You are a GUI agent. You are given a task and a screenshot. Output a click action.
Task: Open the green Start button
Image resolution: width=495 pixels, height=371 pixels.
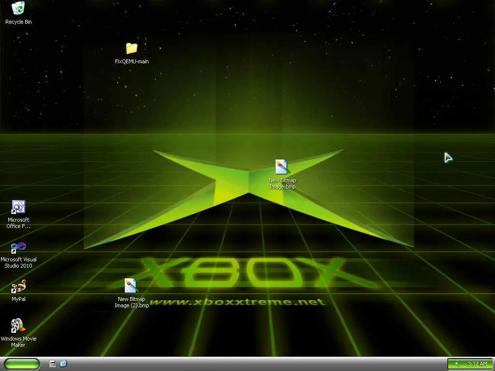point(22,364)
